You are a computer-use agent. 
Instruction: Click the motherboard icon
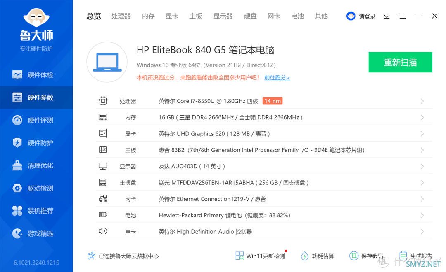coord(103,150)
